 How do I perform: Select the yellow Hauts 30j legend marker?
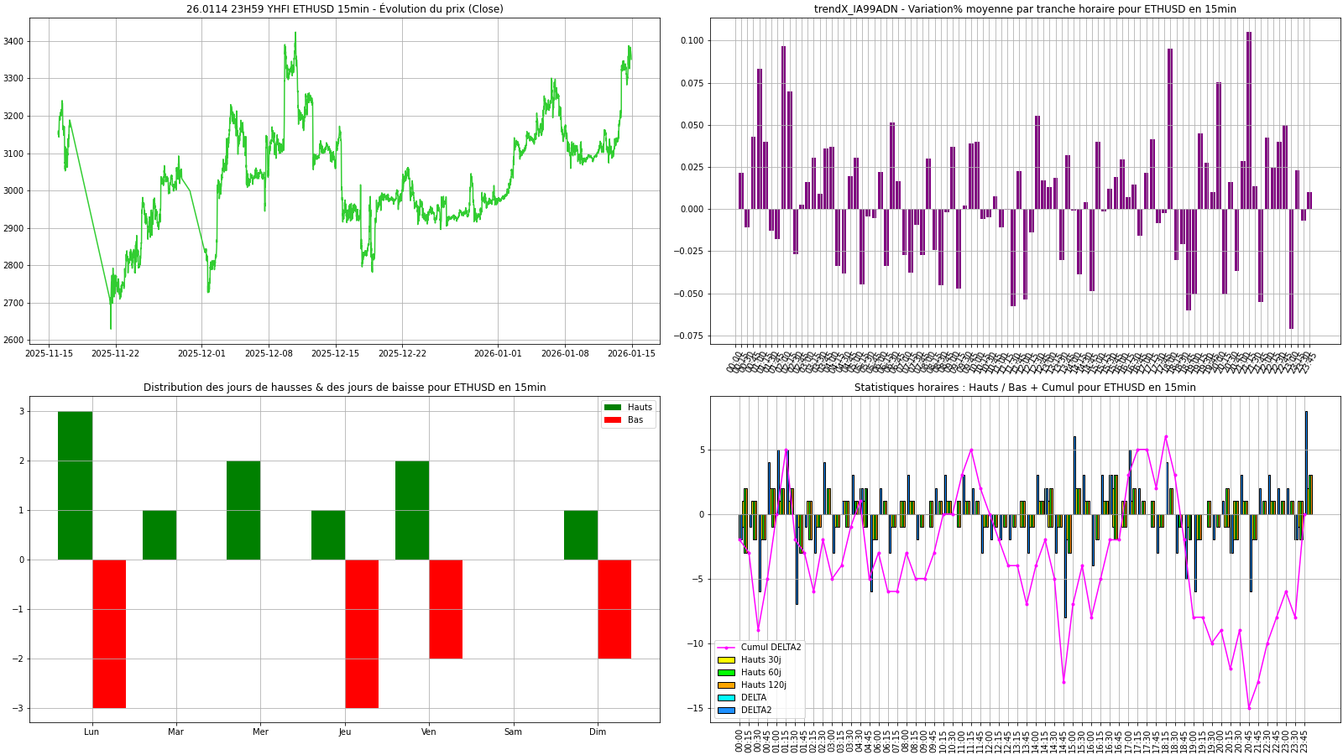726,660
